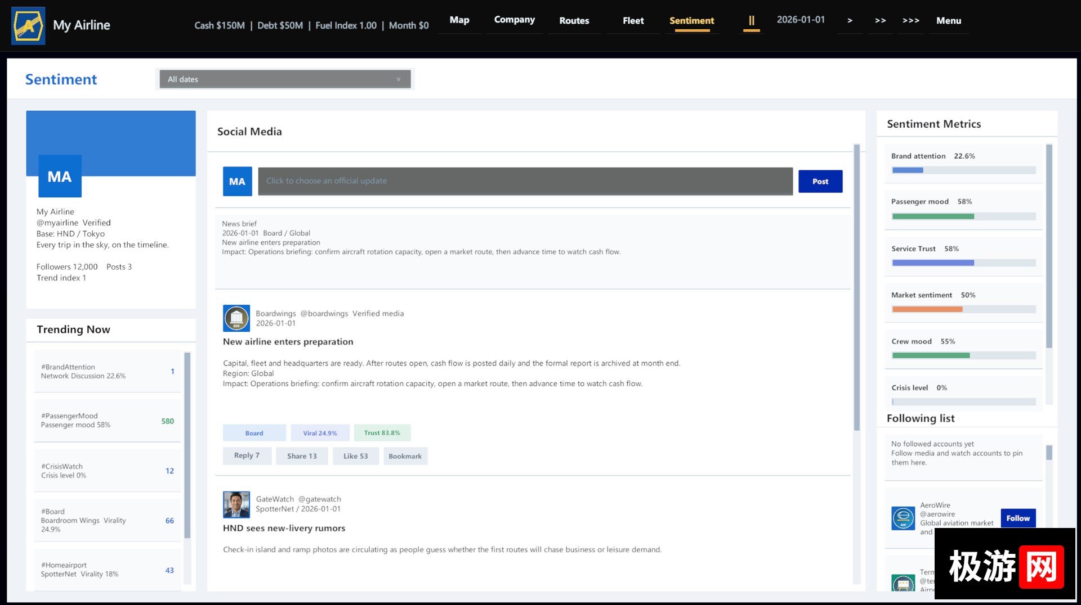The width and height of the screenshot is (1081, 605).
Task: Click the Passenger mood progress bar
Action: pyautogui.click(x=963, y=216)
